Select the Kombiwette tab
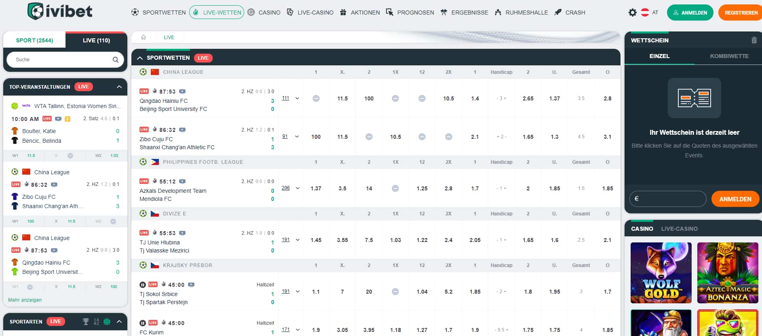Screen dimensions: 762x336 [x=729, y=56]
